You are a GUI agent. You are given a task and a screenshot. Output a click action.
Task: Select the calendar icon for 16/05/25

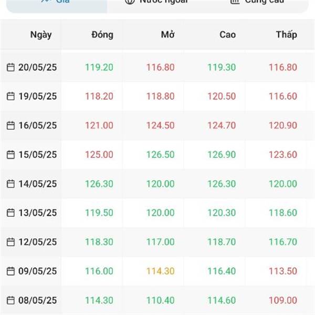10,125
